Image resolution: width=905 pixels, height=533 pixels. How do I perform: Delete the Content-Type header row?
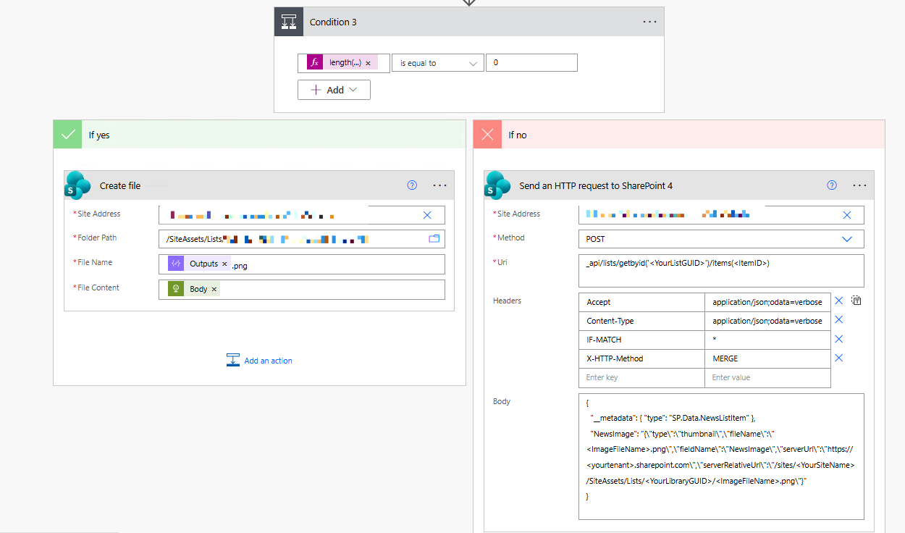[x=839, y=320]
